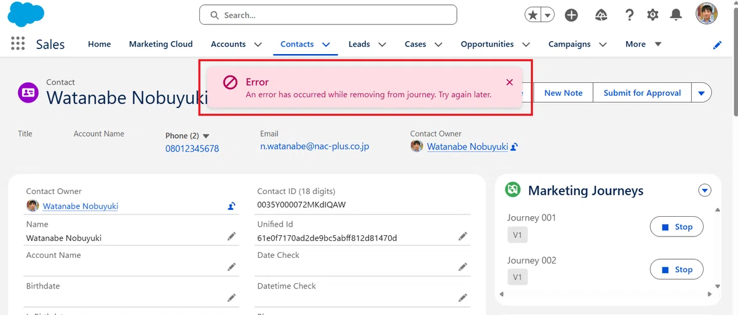This screenshot has width=738, height=315.
Task: Click the purple Contact record icon
Action: click(28, 93)
